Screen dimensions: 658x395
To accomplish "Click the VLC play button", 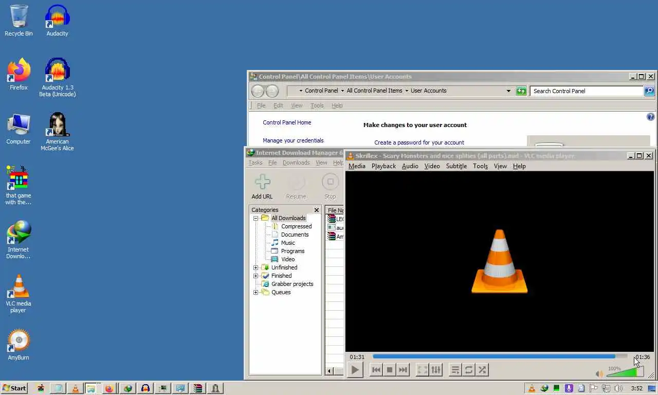I will (355, 370).
